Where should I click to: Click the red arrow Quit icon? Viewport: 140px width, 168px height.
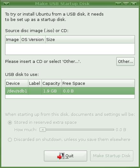(61, 156)
